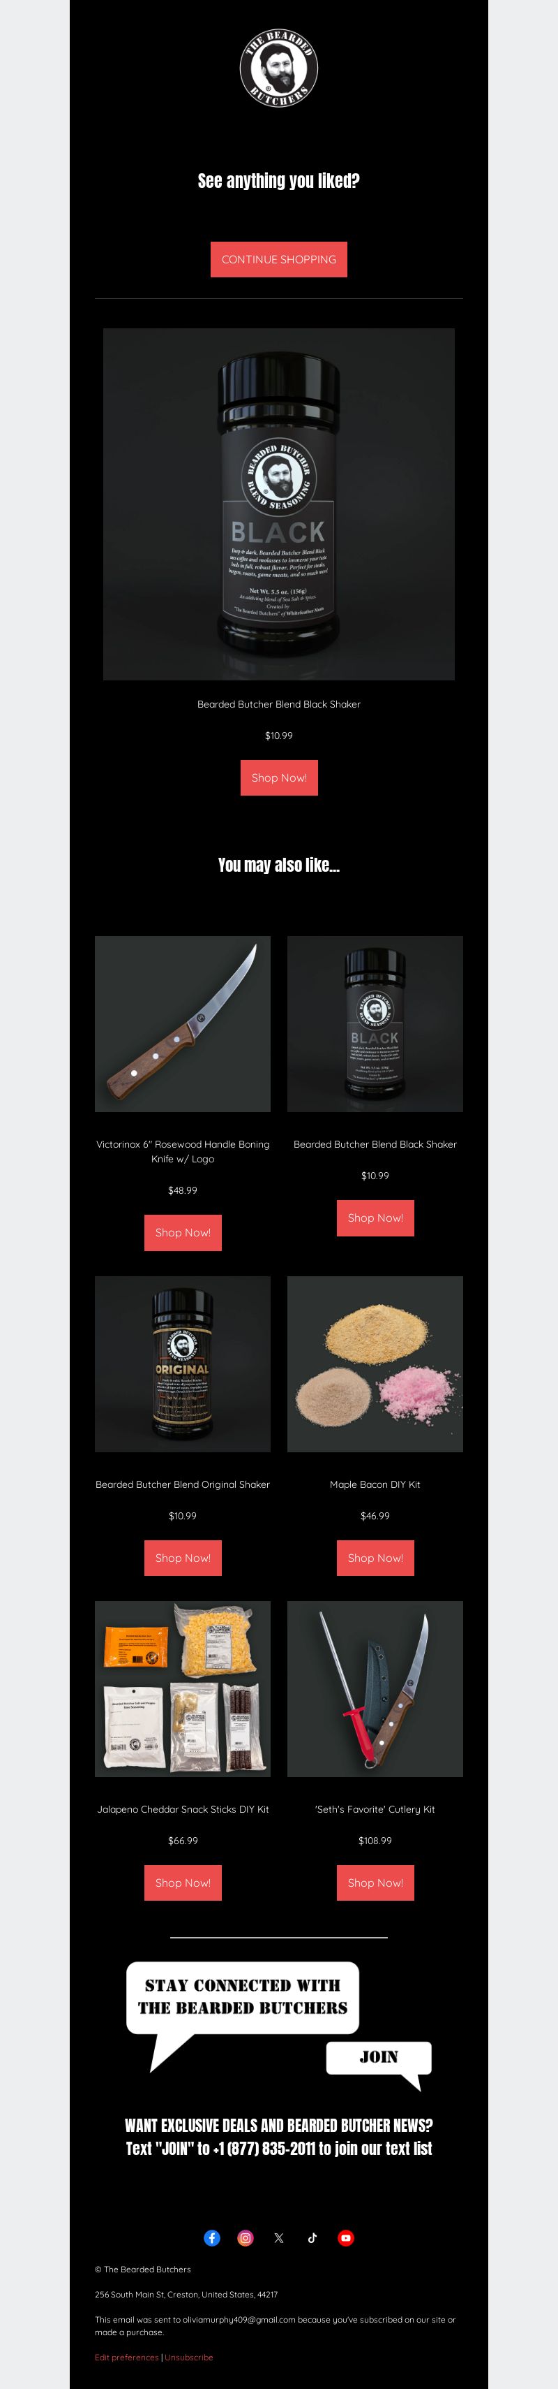Click Shop Now for Maple Bacon DIY Kit
Screen dimensions: 558x2389
point(375,1558)
